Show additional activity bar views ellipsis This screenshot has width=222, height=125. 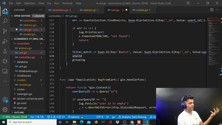click(5, 81)
